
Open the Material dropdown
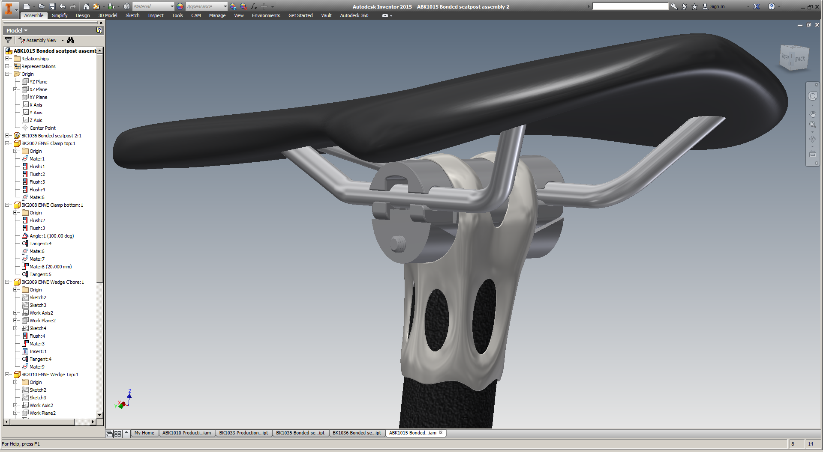(172, 6)
